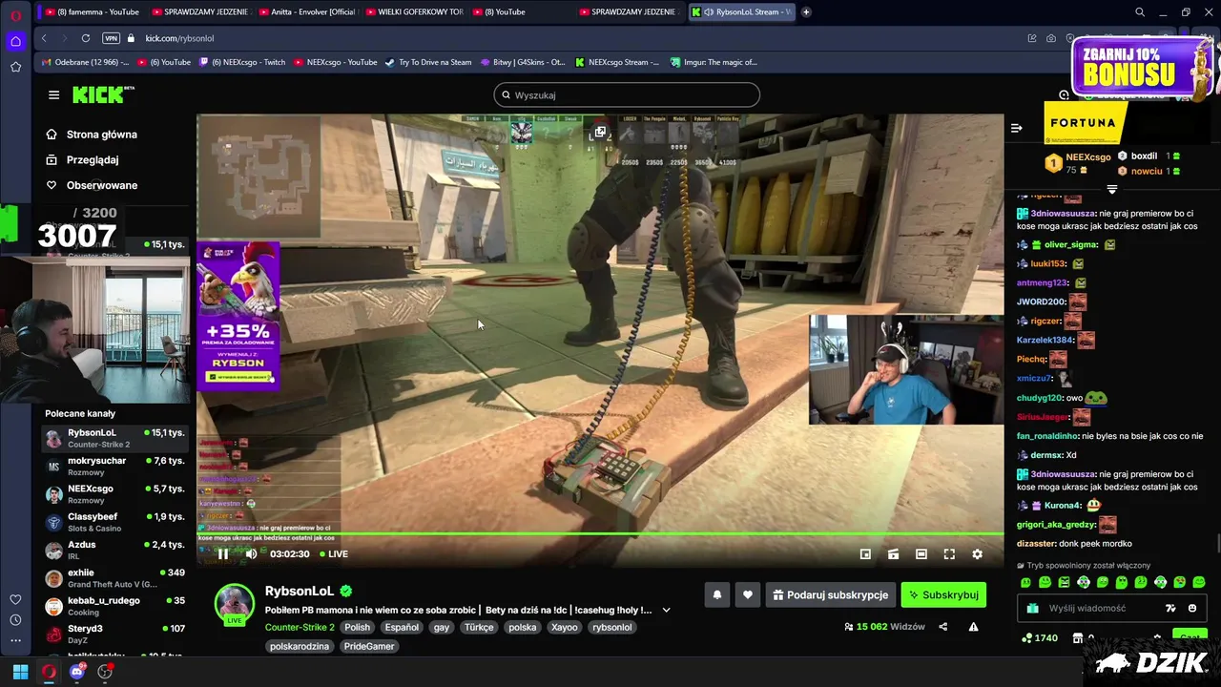Open mokrysuchar recommended channel
Viewport: 1221px width, 687px height.
[x=114, y=467]
